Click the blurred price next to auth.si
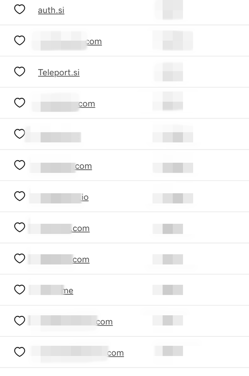This screenshot has height=376, width=249. [x=169, y=10]
